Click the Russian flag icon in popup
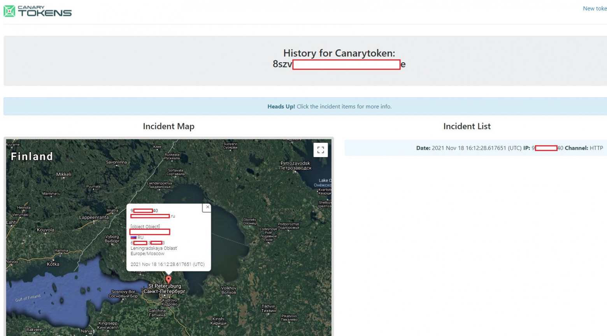607x336 pixels. [x=133, y=237]
